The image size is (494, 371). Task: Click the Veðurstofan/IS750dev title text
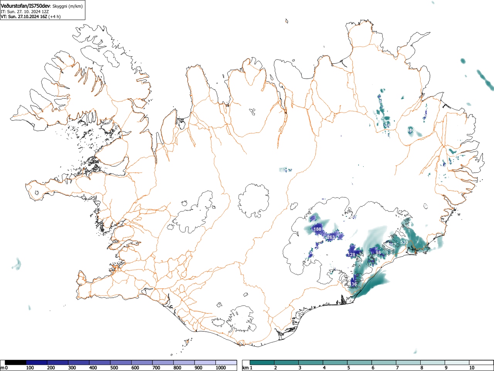25,6
